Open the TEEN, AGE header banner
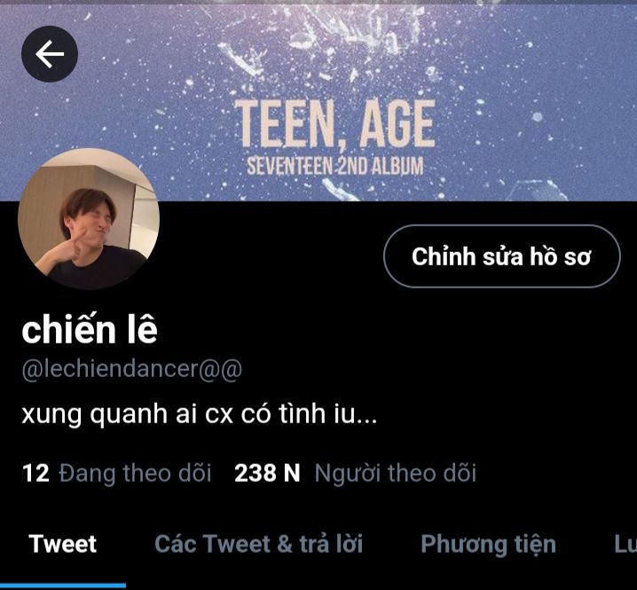 [318, 102]
